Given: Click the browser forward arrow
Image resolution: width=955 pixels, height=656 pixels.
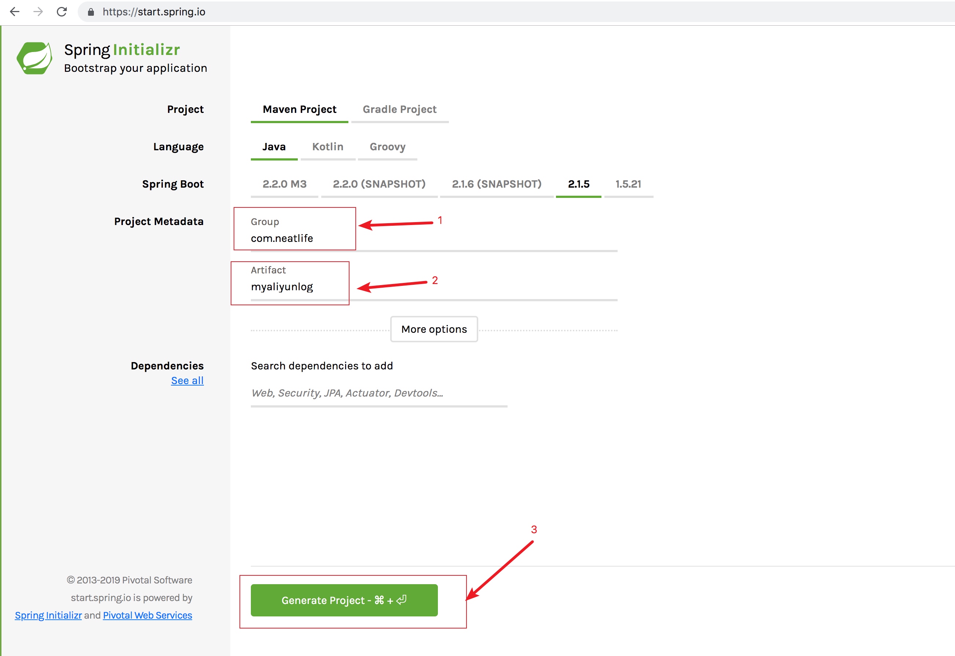Looking at the screenshot, I should pyautogui.click(x=38, y=11).
